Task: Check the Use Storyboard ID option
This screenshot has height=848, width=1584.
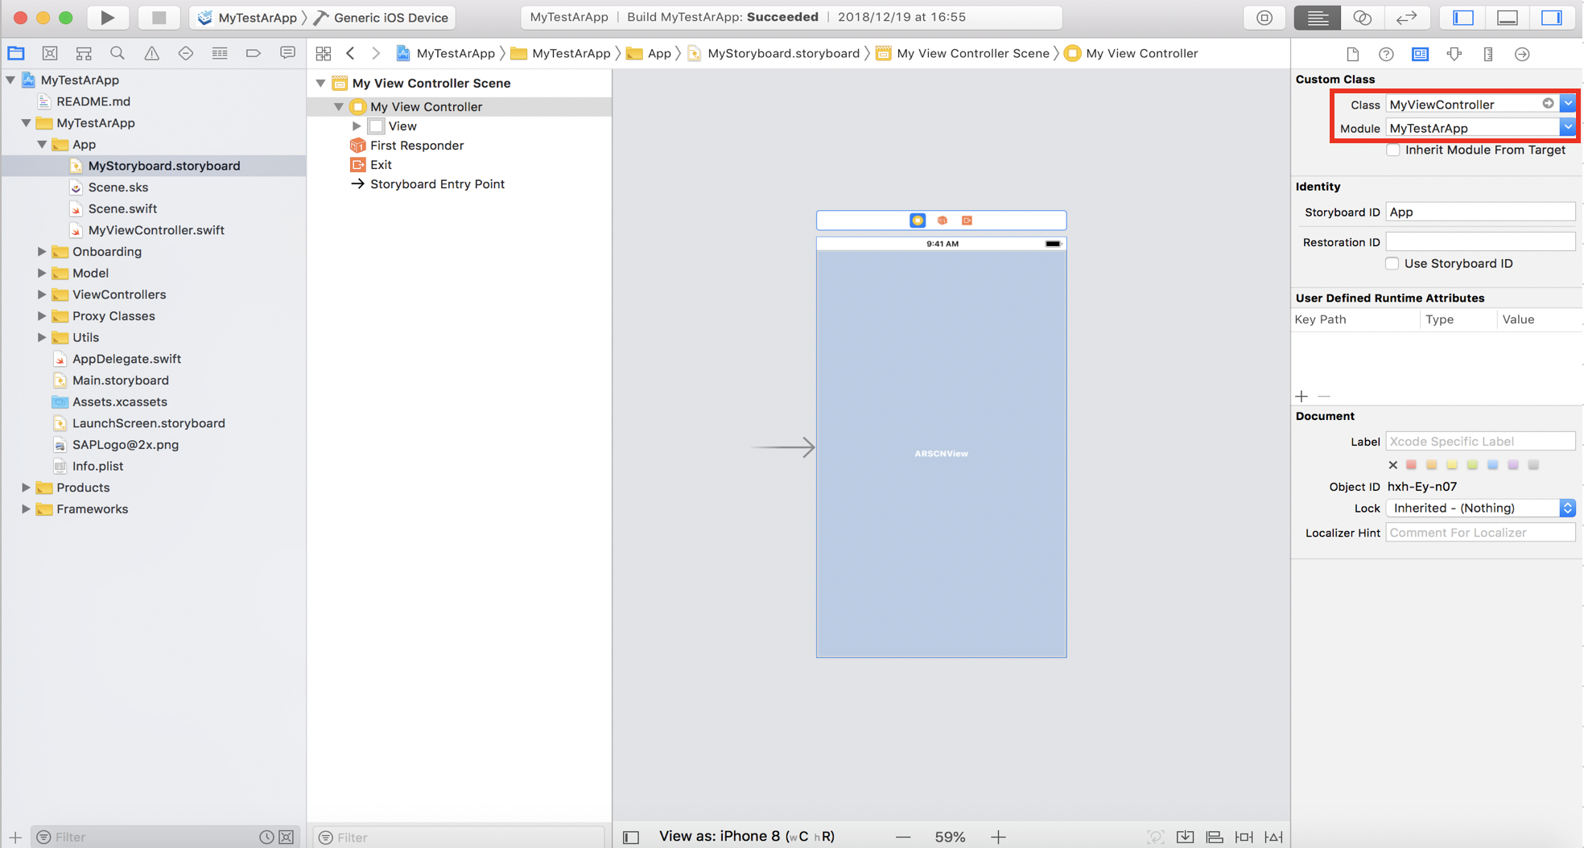Action: (x=1392, y=264)
